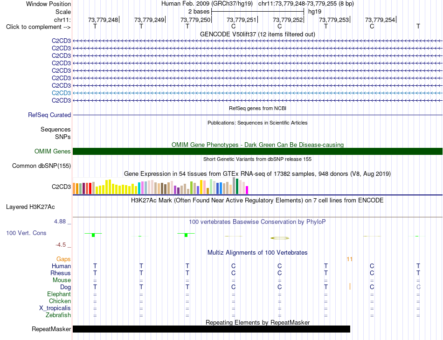Select the 'Chicken' alignment row label

[x=60, y=301]
